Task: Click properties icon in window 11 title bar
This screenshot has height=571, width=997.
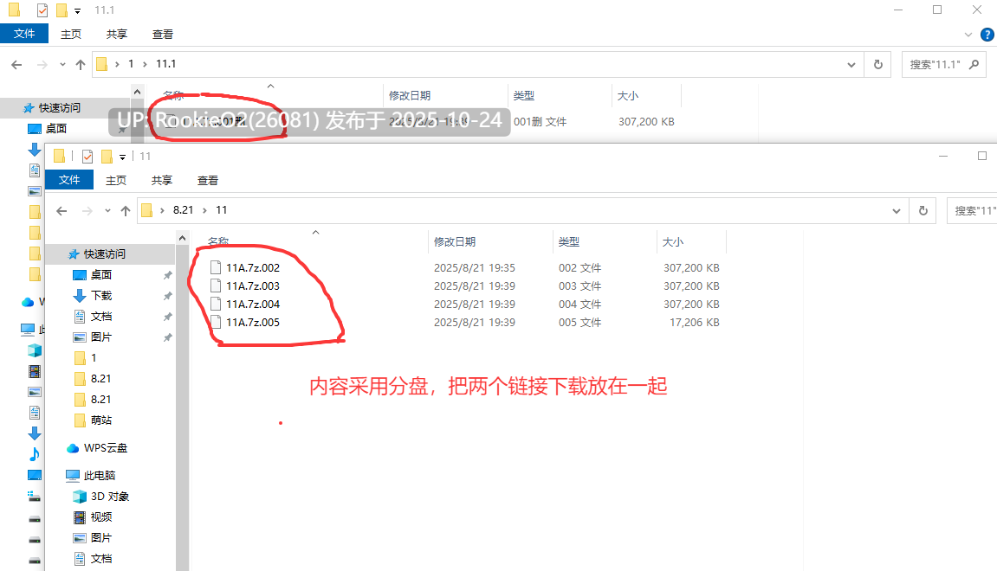Action: 87,157
